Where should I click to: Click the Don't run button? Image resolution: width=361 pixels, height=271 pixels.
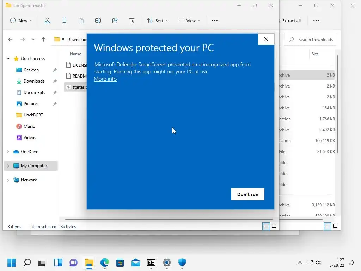248,194
